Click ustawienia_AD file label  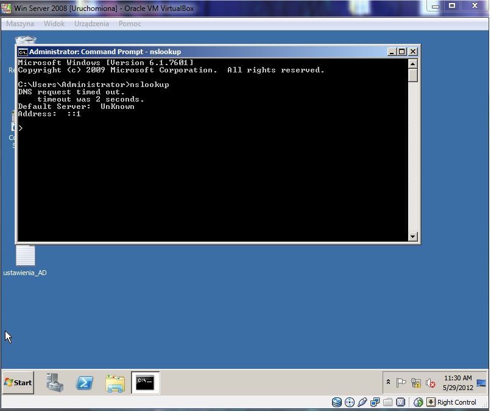[25, 273]
